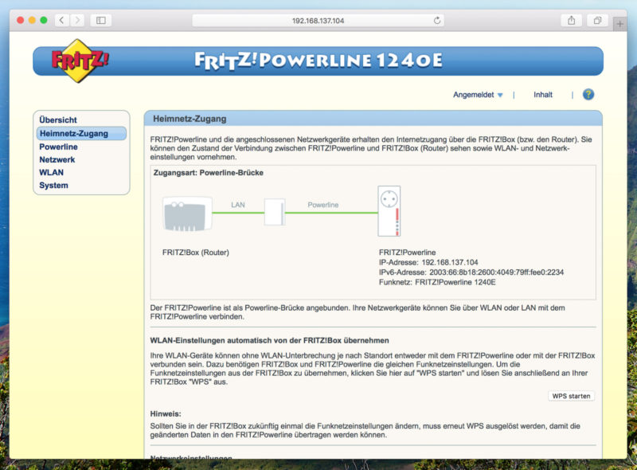Toggle the Safari sidebar icon
The image size is (637, 470).
(x=101, y=21)
